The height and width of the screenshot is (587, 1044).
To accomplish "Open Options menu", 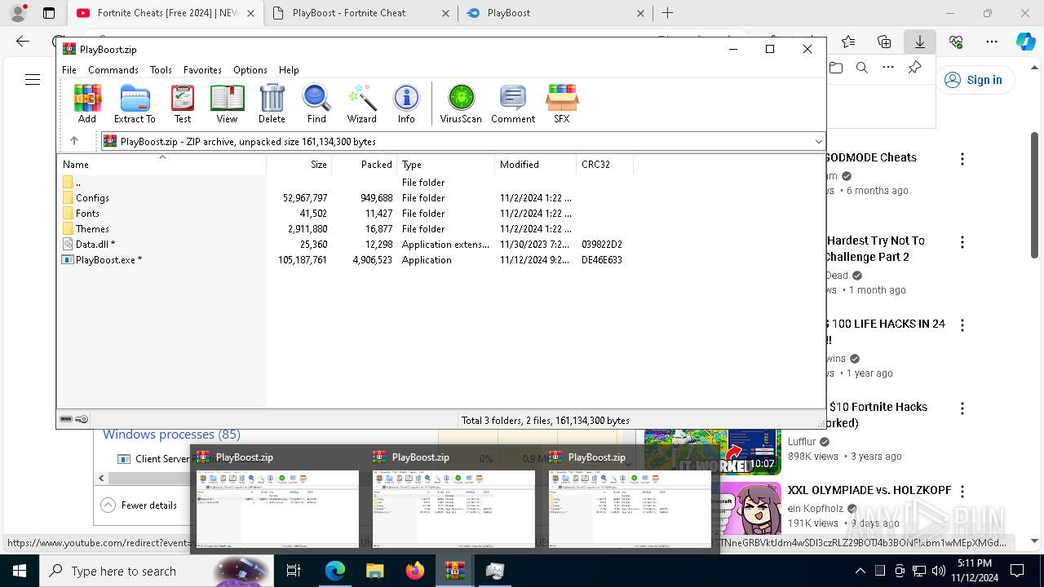I will (x=250, y=70).
